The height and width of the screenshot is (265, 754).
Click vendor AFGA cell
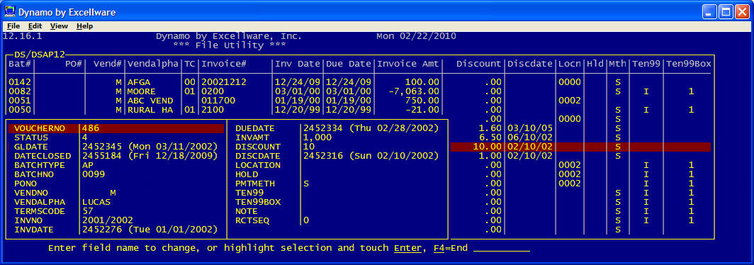tap(139, 82)
